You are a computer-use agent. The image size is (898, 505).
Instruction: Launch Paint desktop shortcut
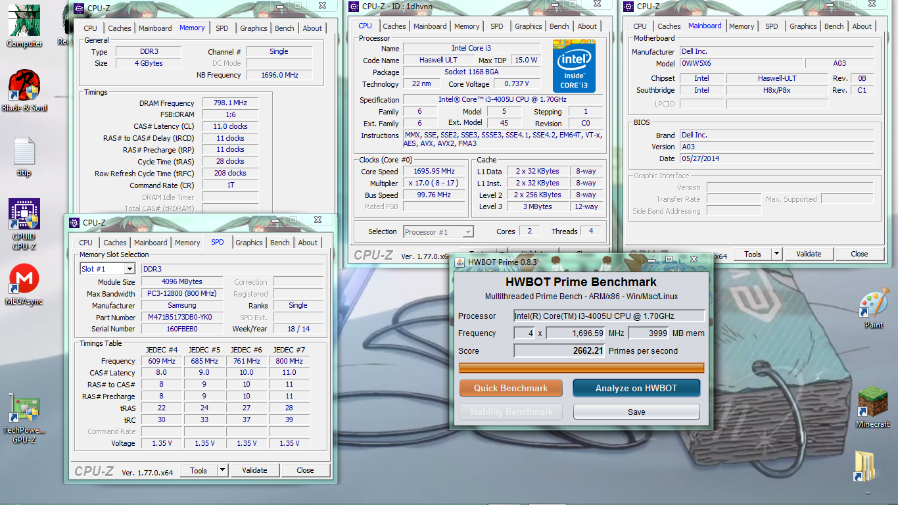pos(874,309)
